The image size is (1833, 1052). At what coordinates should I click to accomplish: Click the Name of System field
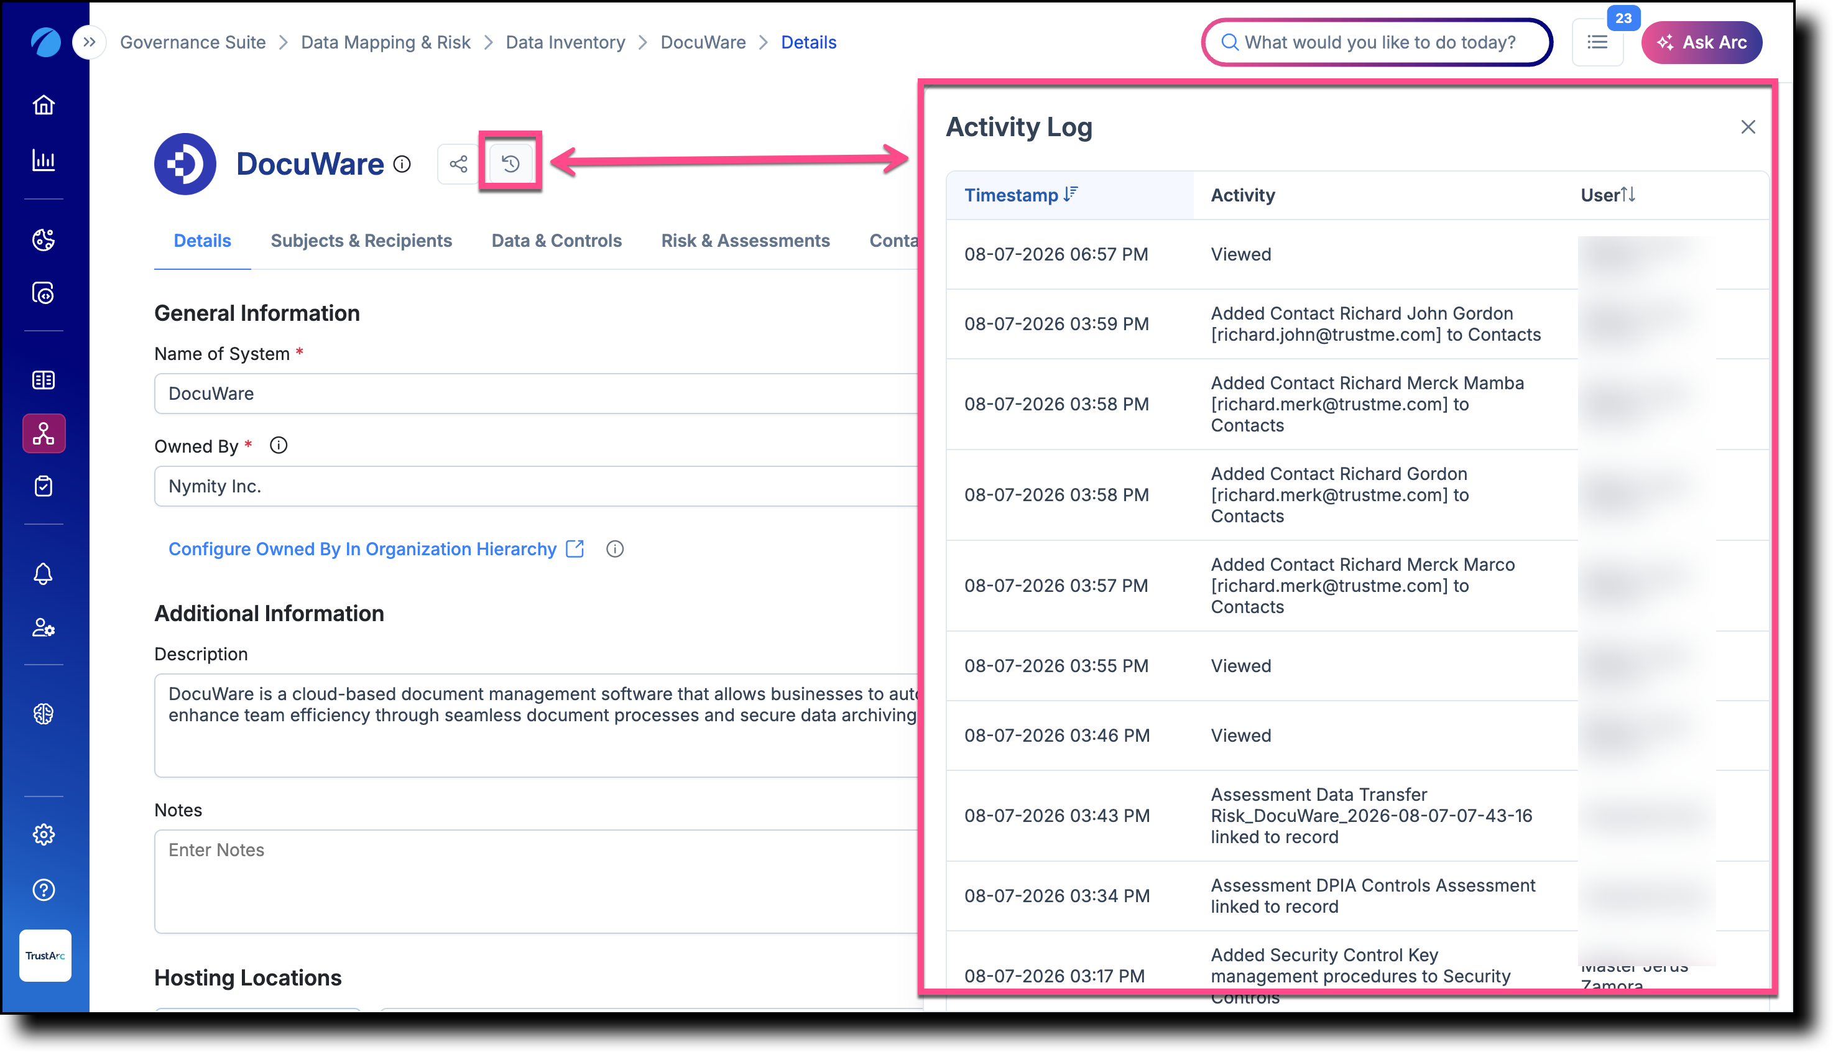tap(535, 393)
